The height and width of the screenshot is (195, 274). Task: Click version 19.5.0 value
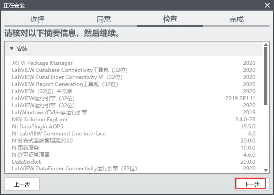coord(248,127)
